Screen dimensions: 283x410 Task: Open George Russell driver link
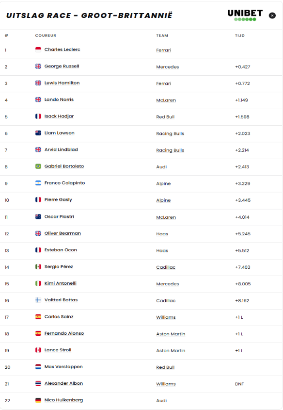point(62,66)
